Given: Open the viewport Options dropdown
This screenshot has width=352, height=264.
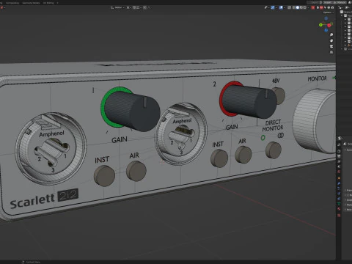Looking at the screenshot, I should pyautogui.click(x=328, y=12).
